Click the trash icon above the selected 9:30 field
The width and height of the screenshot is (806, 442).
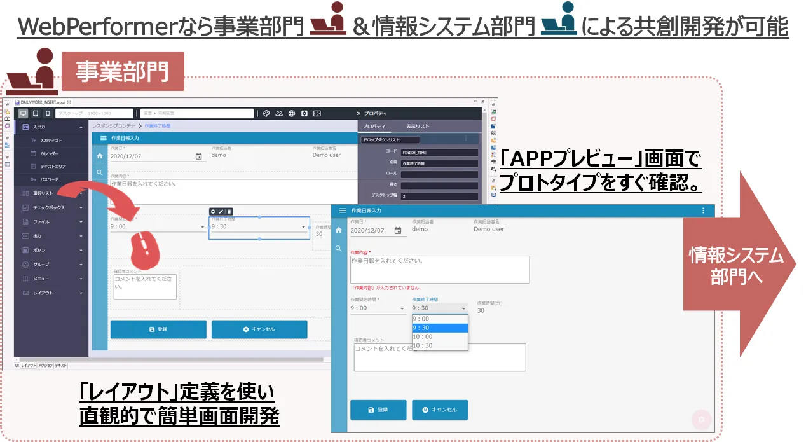[x=229, y=211]
